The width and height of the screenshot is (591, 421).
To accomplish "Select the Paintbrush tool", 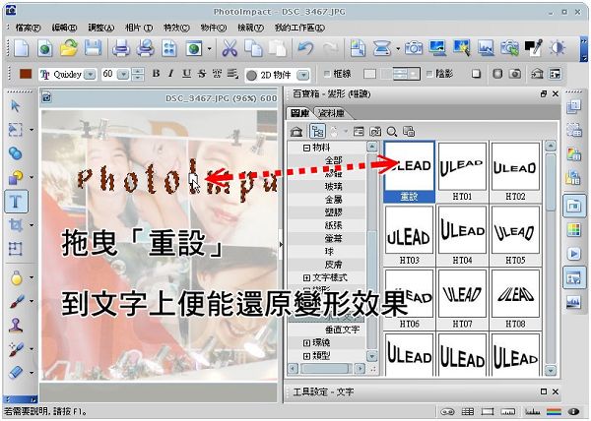I will [16, 301].
